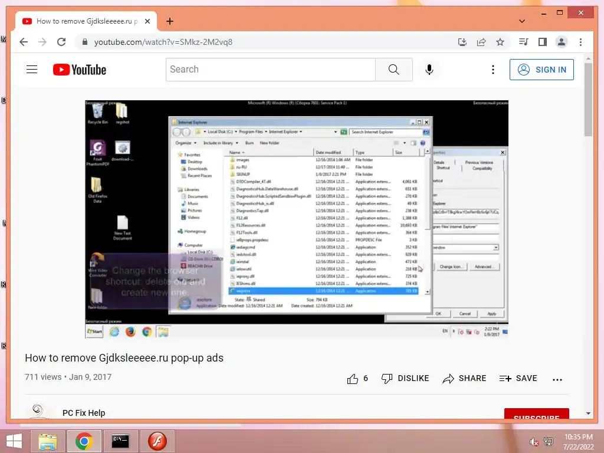Install app via address bar download icon
This screenshot has width=604, height=453.
(x=462, y=42)
